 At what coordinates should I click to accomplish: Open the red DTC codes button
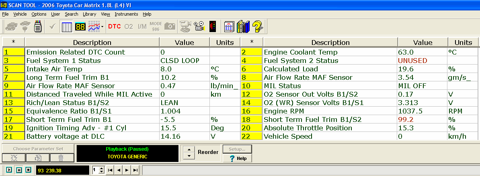pos(115,26)
